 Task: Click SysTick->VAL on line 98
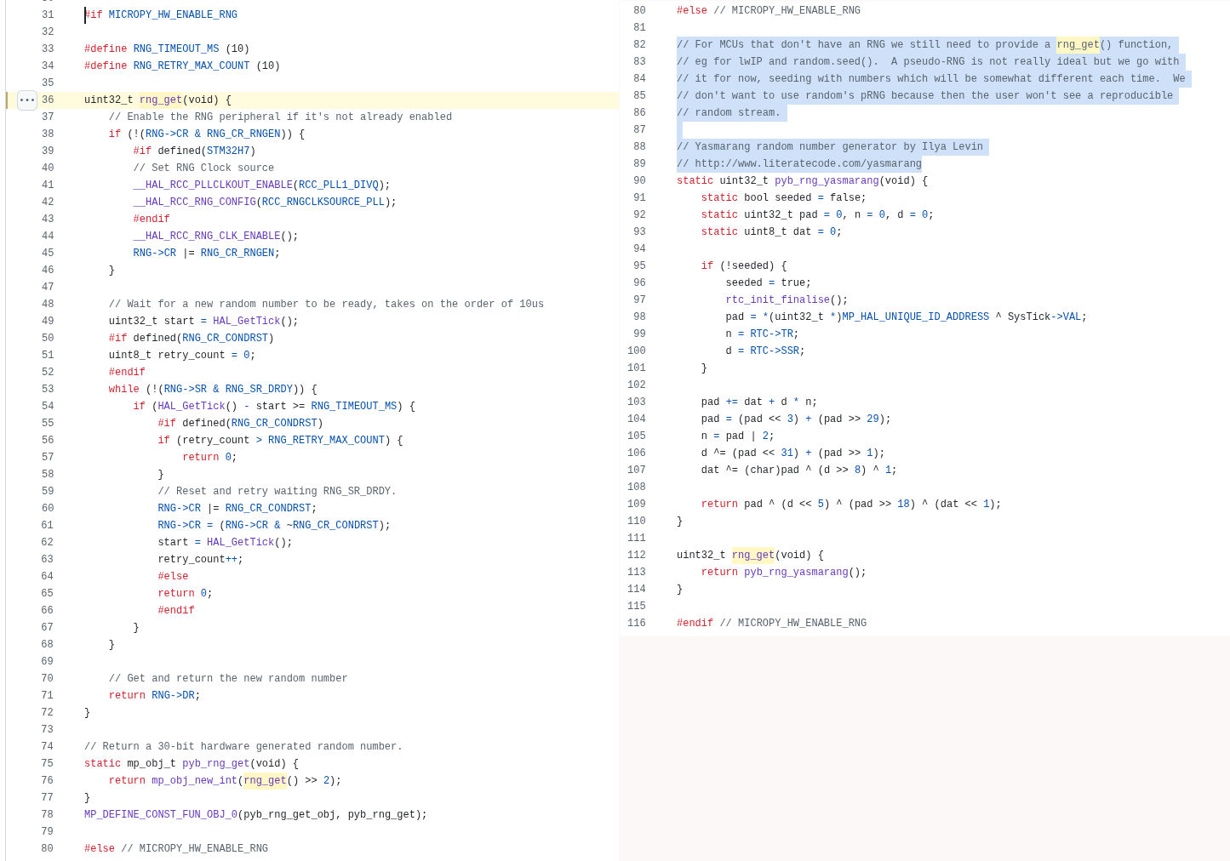point(1044,316)
